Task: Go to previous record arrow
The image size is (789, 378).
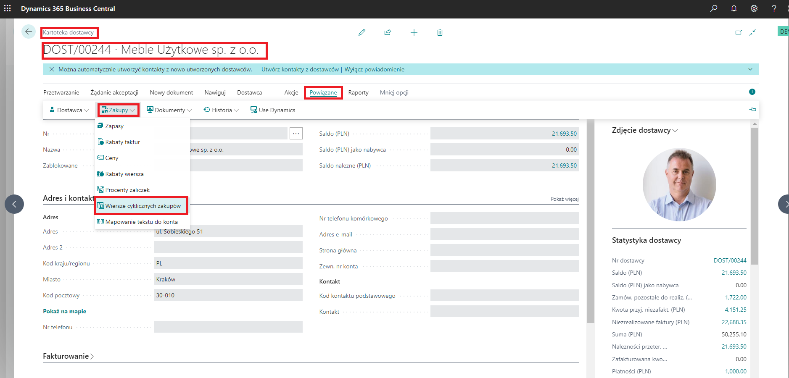Action: (x=14, y=204)
